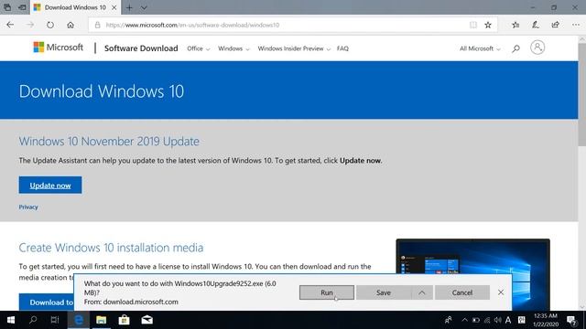
Task: Save the downloaded file
Action: (384, 292)
